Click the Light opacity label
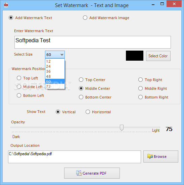The height and width of the screenshot is (185, 184). point(156,130)
